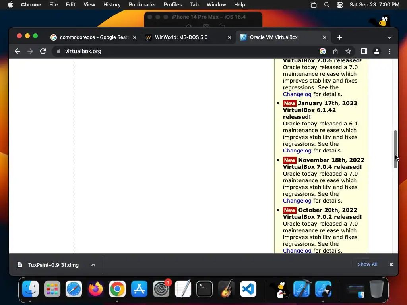Open TextEdit from the Dock
The height and width of the screenshot is (305, 407).
pyautogui.click(x=183, y=289)
